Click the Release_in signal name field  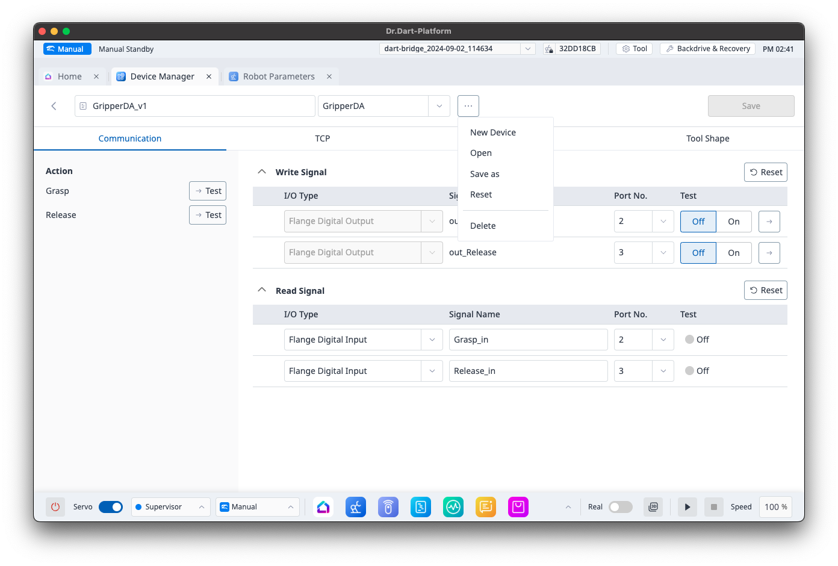pos(528,371)
